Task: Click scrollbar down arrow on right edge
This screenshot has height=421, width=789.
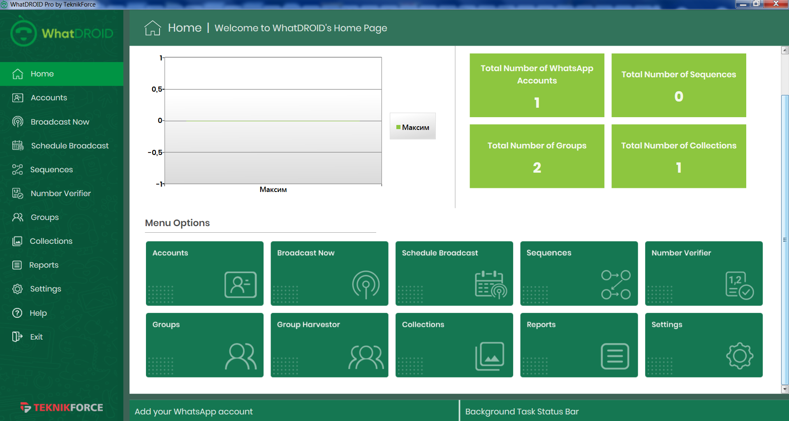Action: point(785,389)
